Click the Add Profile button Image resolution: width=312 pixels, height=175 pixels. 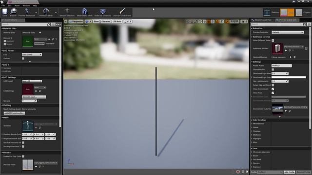pyautogui.click(x=289, y=172)
